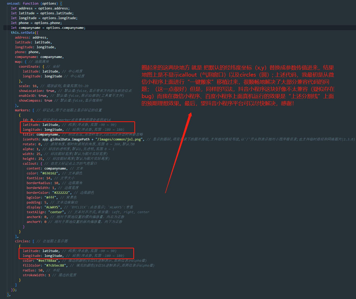This screenshot has height=299, width=356.
Task: Click options.companyname in the let statement
Action: (66, 28)
